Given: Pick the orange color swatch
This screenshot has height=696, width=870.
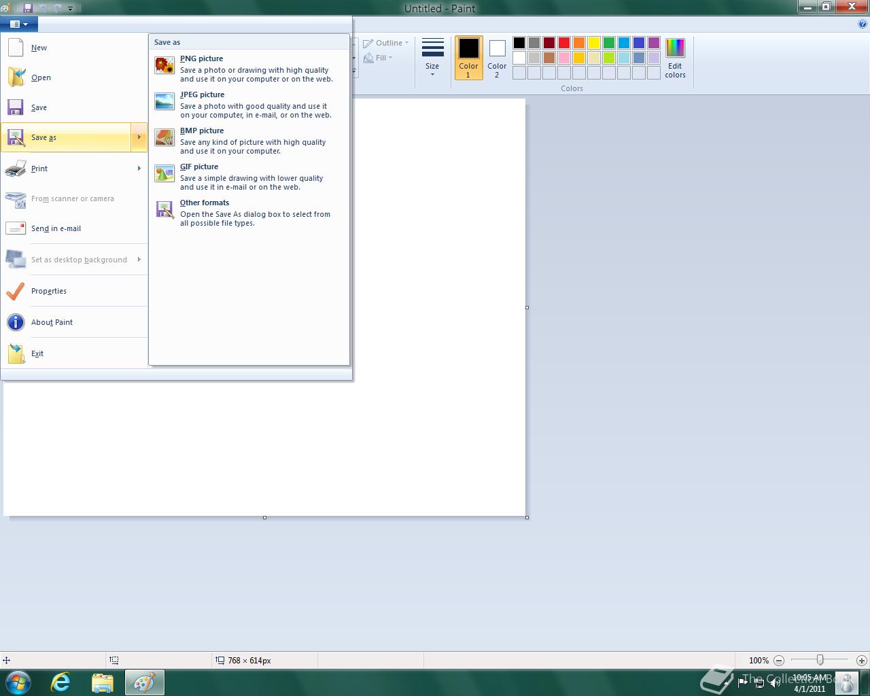Looking at the screenshot, I should 579,43.
